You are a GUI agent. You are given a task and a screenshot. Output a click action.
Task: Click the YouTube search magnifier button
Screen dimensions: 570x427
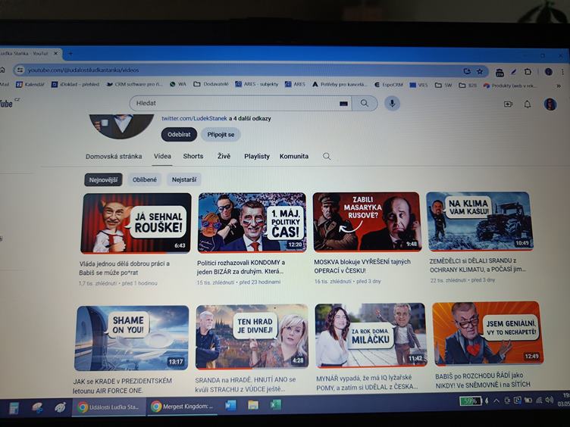(365, 104)
